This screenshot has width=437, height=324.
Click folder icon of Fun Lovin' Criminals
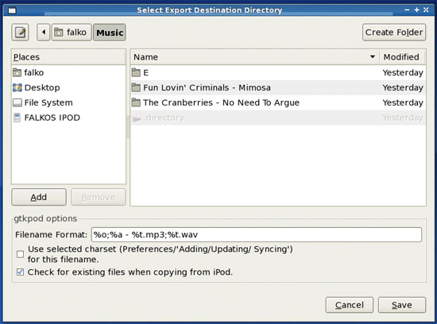tap(136, 88)
